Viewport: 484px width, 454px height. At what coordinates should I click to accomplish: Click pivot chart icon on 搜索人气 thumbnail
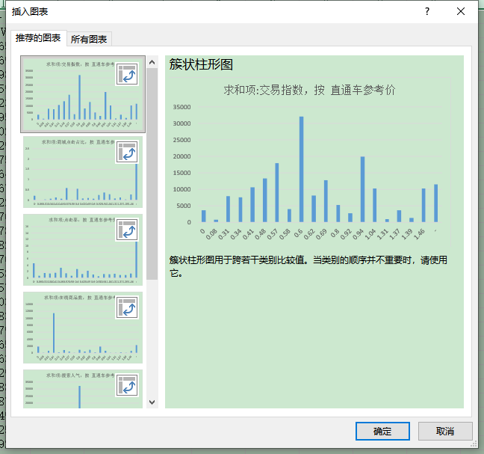127,385
